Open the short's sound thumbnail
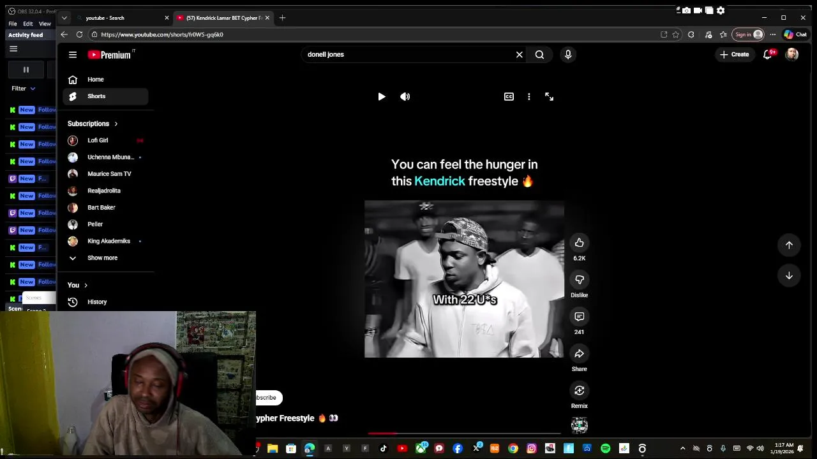The image size is (817, 459). 579,425
